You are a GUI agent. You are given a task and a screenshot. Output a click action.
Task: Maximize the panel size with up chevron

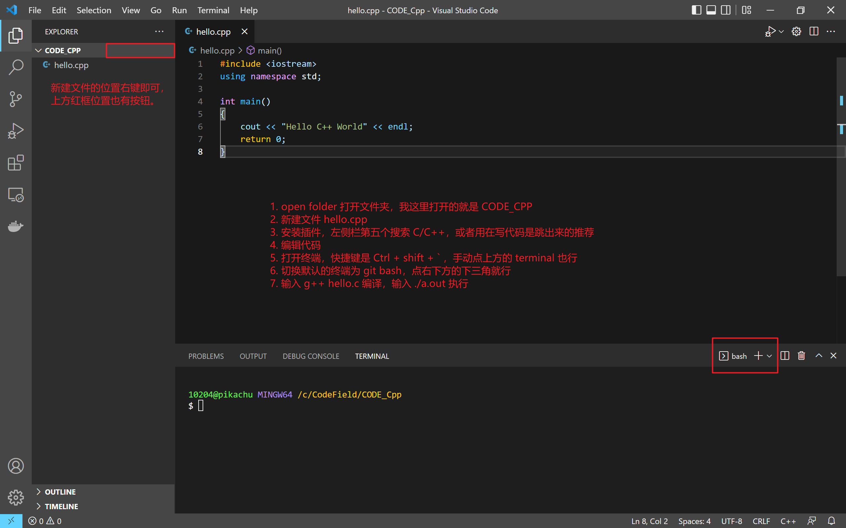[819, 356]
